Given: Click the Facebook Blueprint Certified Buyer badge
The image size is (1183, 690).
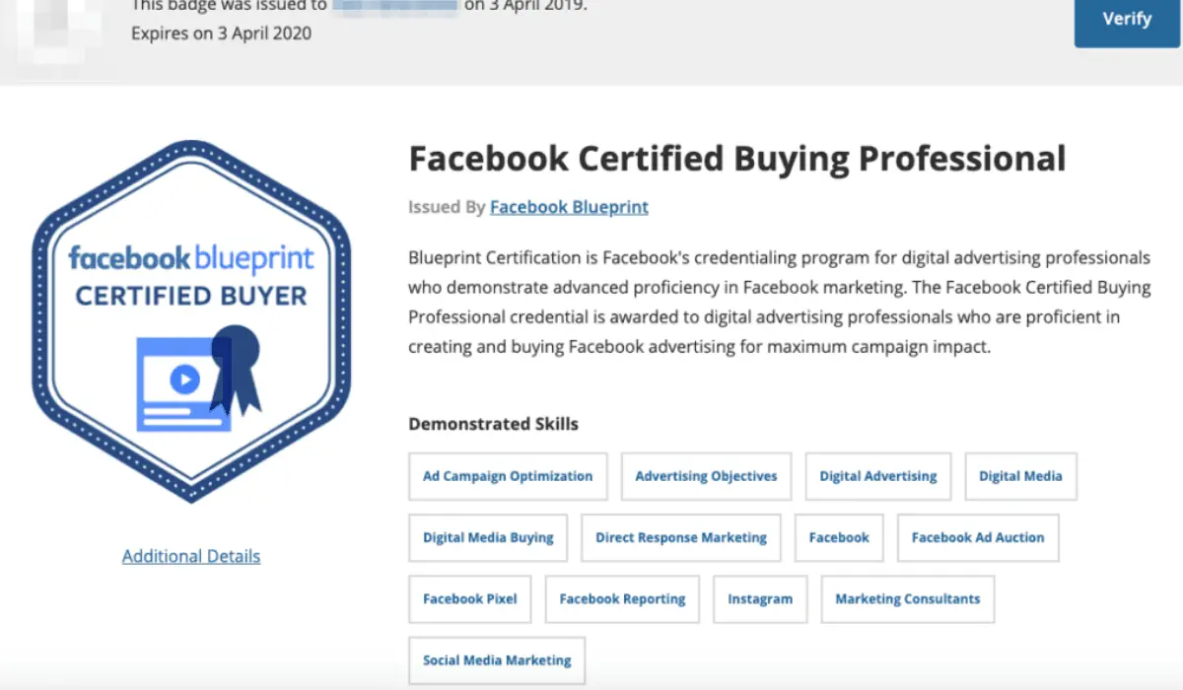Looking at the screenshot, I should (x=191, y=321).
